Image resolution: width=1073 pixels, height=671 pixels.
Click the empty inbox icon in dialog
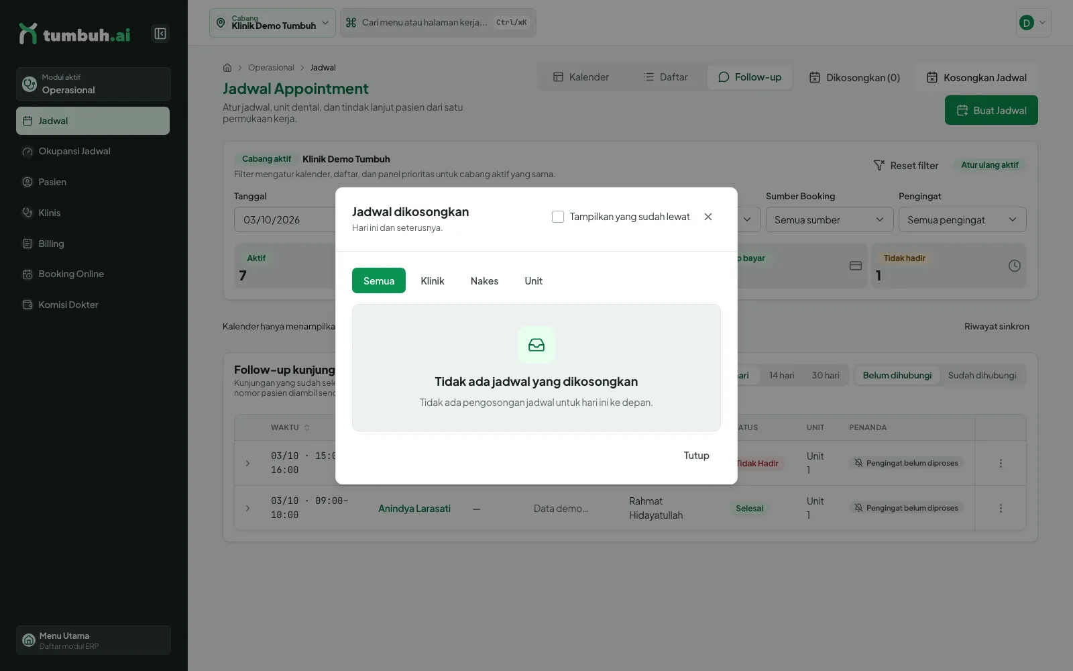[536, 345]
